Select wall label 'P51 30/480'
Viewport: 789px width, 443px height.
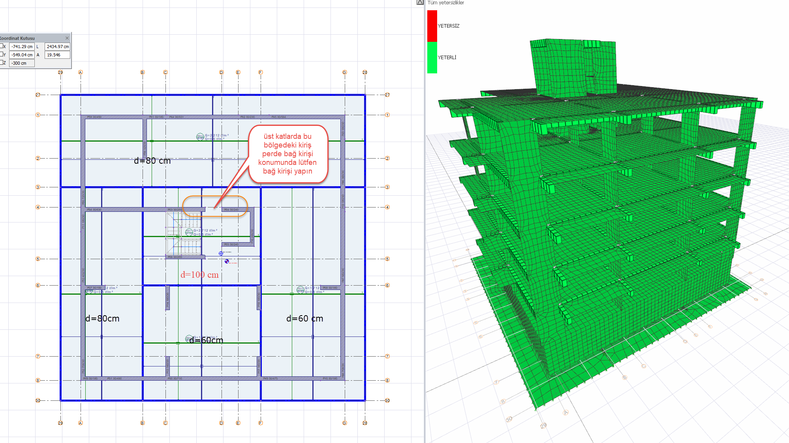pyautogui.click(x=115, y=379)
